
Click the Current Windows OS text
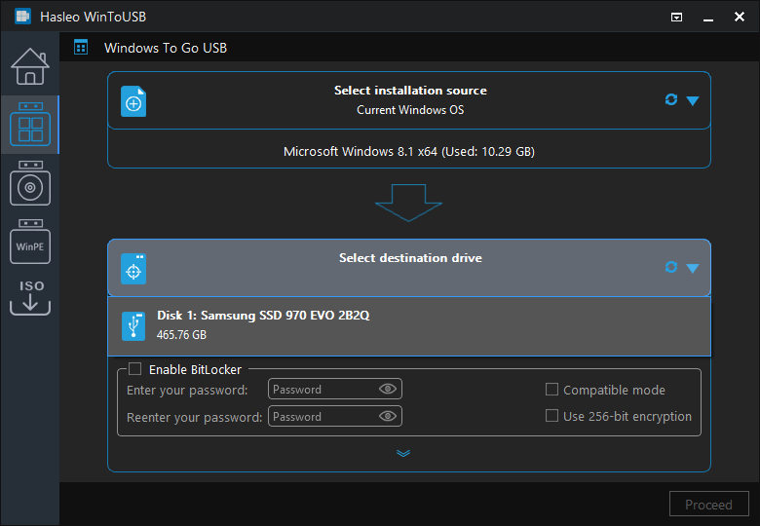tap(410, 110)
